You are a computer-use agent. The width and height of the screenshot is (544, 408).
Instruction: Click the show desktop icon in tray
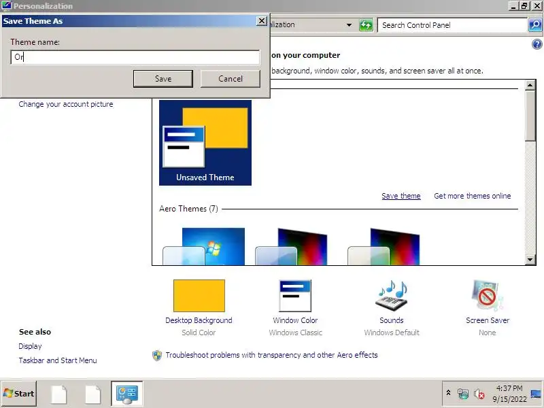[536, 394]
